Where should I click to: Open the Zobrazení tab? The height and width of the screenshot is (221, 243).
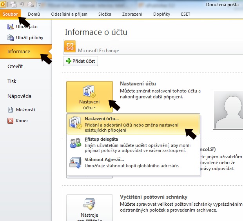point(132,14)
